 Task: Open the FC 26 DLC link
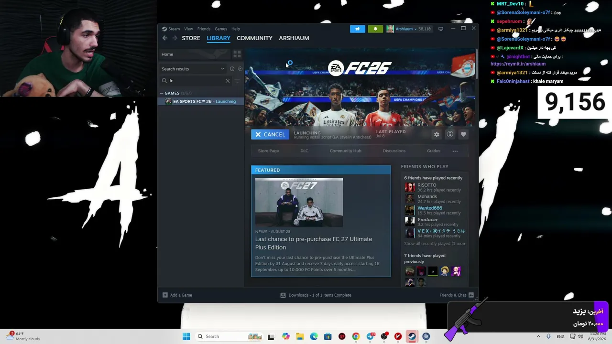(x=304, y=151)
